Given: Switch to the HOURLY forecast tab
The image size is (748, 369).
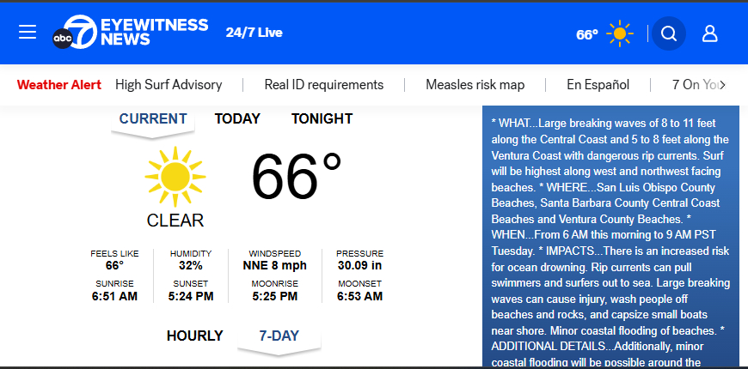Looking at the screenshot, I should pos(194,336).
